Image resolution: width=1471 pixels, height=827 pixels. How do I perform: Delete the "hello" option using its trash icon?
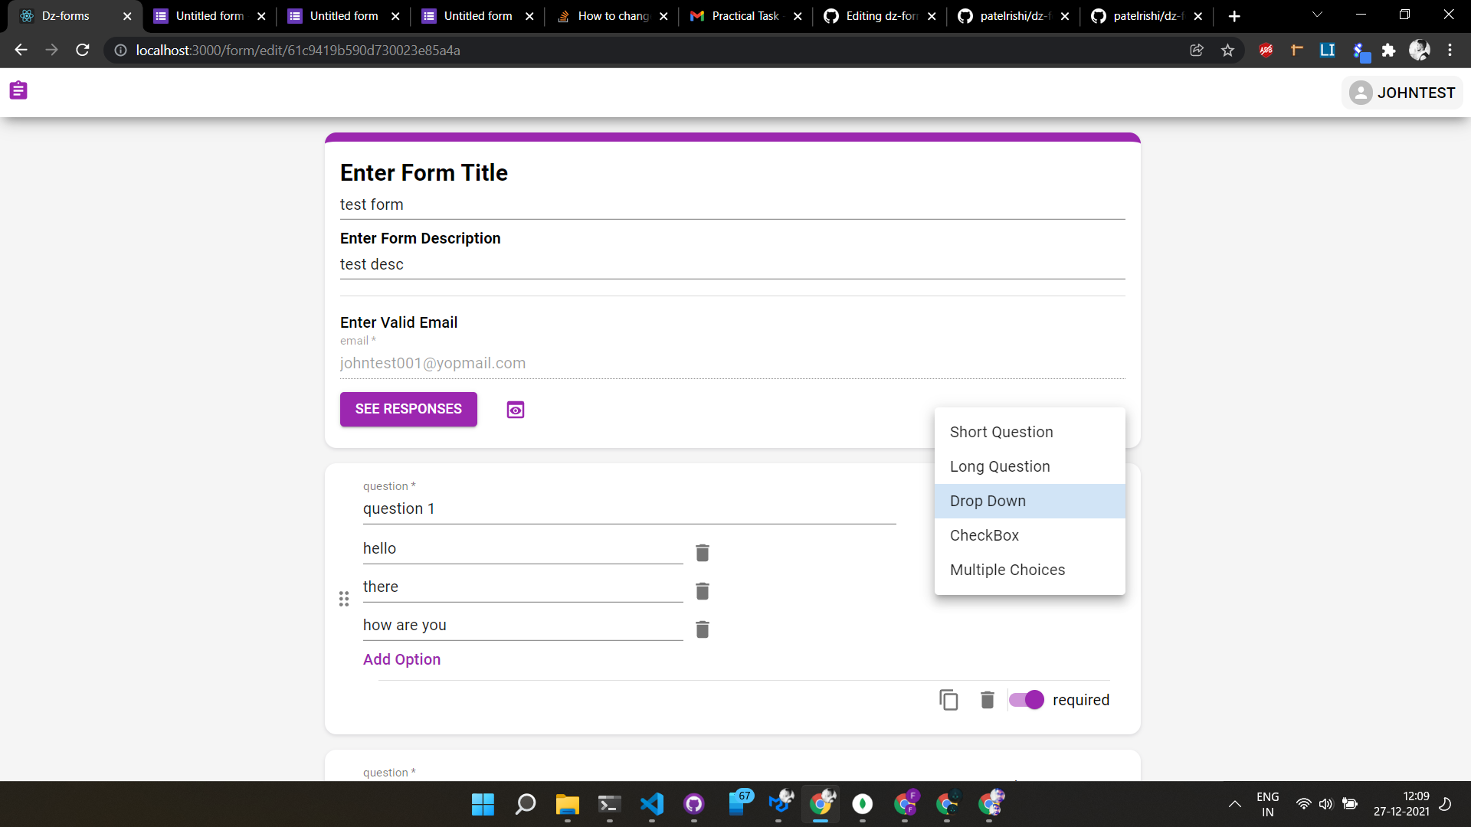coord(702,552)
